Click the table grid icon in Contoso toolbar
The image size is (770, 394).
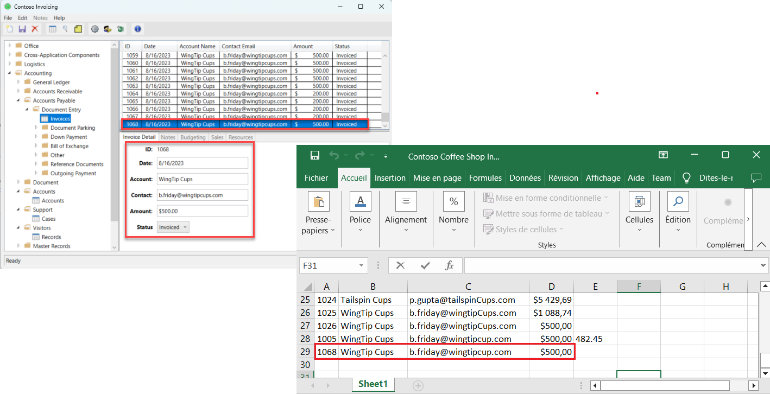[x=53, y=29]
